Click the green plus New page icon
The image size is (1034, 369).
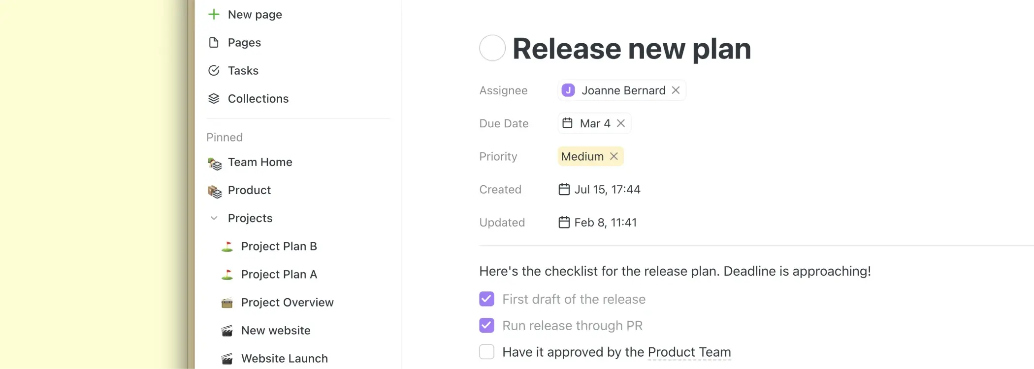214,15
